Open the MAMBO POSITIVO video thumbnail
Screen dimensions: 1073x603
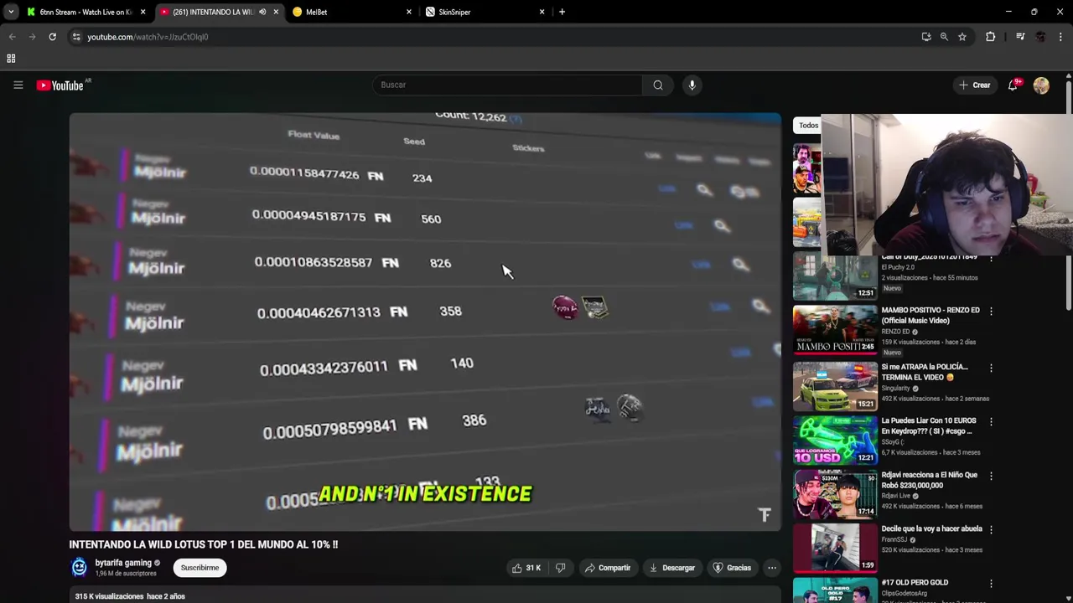pos(835,330)
